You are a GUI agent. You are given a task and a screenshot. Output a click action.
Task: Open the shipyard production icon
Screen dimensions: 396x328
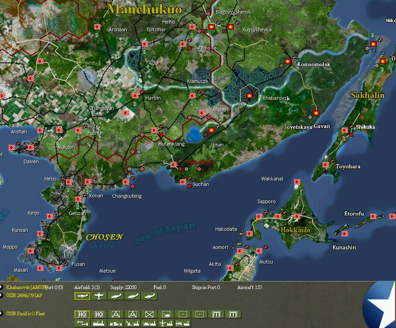click(183, 323)
